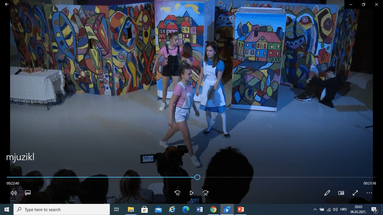
Task: Launch Microsoft Word from the taskbar
Action: click(199, 209)
